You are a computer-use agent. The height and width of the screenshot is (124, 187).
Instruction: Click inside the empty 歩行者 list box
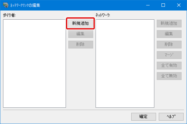(x=34, y=63)
